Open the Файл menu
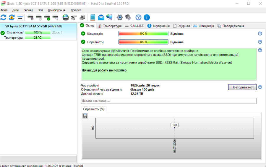 point(4,10)
